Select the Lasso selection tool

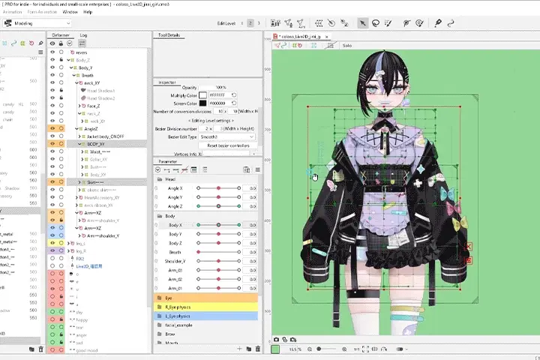click(376, 23)
